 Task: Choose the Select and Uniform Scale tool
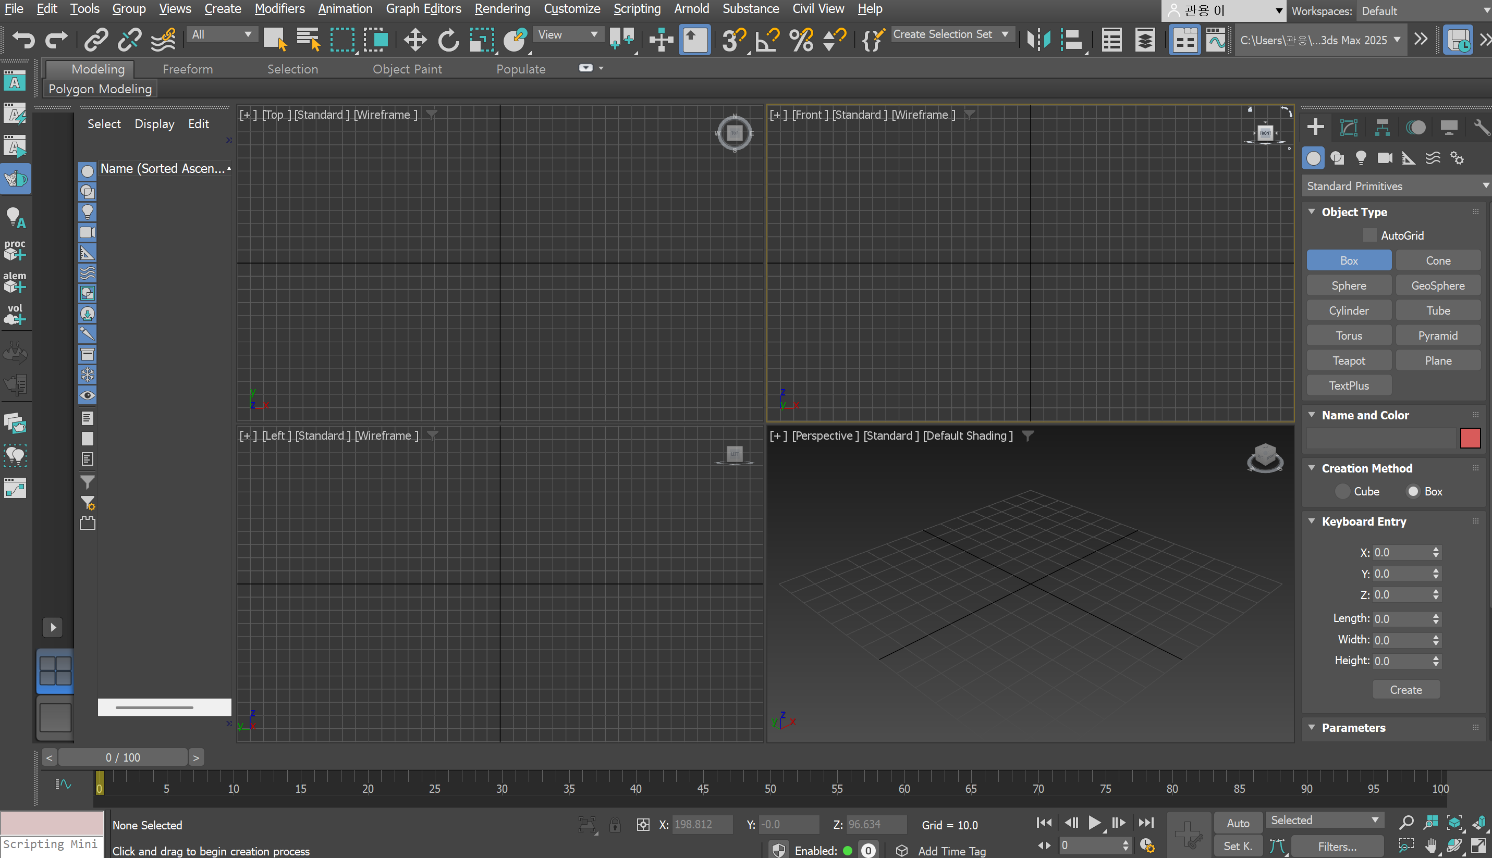click(x=482, y=40)
